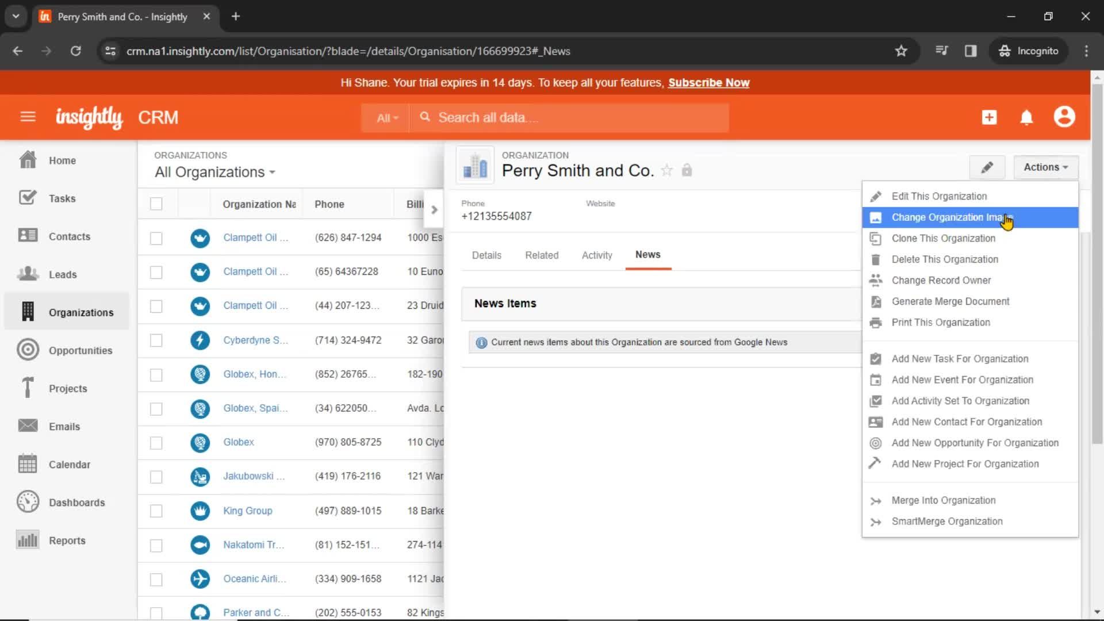
Task: Focus the Search all data field
Action: [569, 118]
